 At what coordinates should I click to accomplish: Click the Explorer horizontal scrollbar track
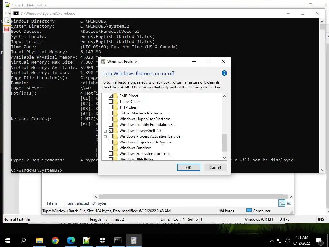(x=193, y=197)
